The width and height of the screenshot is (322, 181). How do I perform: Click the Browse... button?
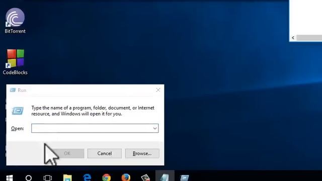tap(142, 153)
